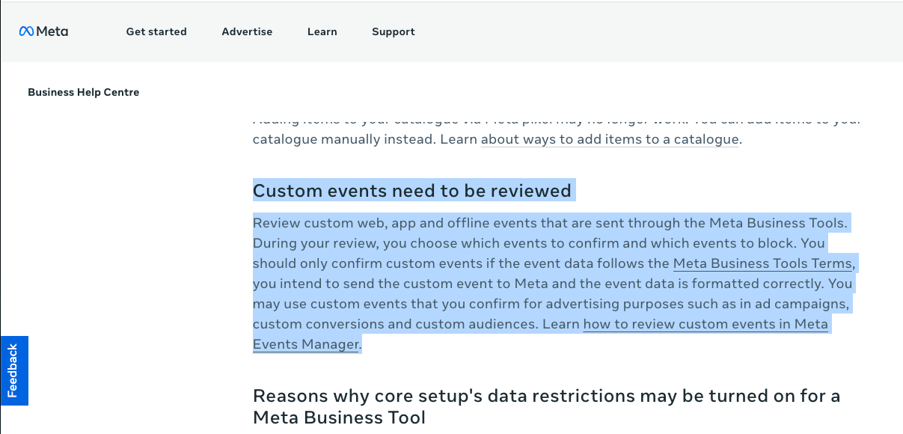Click the Meta wordmark in the header
Image resolution: width=903 pixels, height=434 pixels.
tap(52, 31)
